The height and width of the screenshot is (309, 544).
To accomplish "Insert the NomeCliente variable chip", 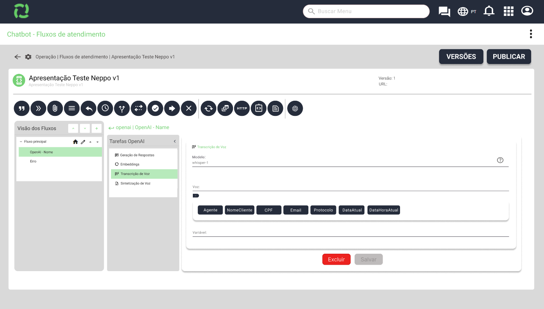I will (x=239, y=210).
